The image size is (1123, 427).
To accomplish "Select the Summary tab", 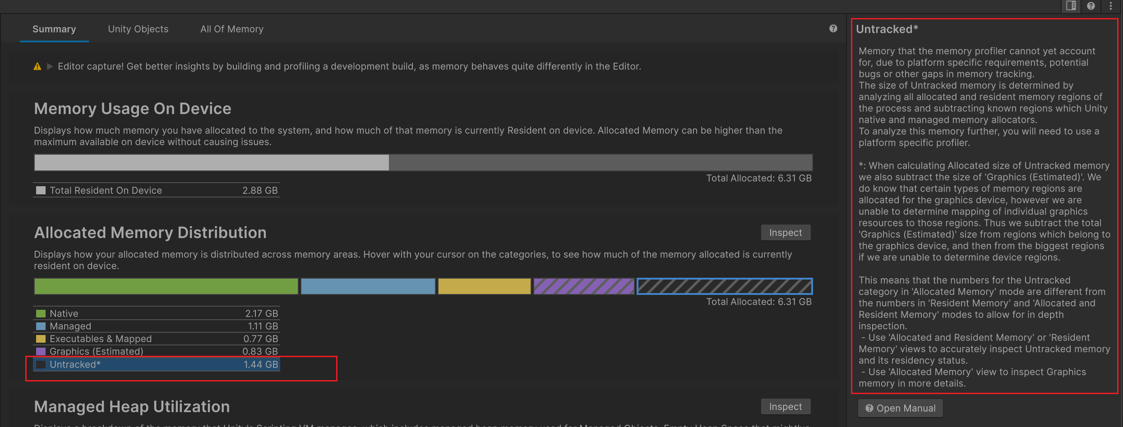I will point(54,29).
